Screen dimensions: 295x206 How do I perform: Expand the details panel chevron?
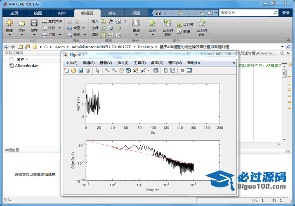[x=288, y=151]
